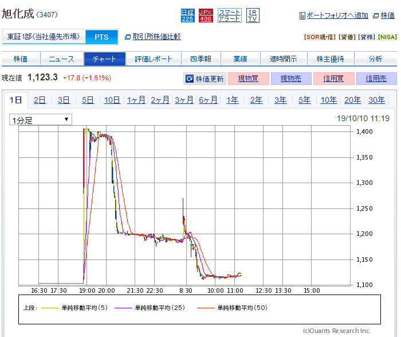Click the 現物買 button
This screenshot has width=401, height=337.
click(248, 79)
